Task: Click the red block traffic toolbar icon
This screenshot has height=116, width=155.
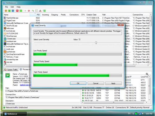Action: pos(17,11)
